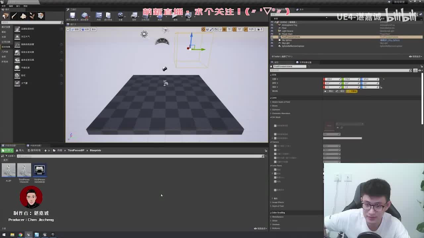Click the sun light gizmo in viewport
Screen dimensions: 424x238
pos(144,34)
